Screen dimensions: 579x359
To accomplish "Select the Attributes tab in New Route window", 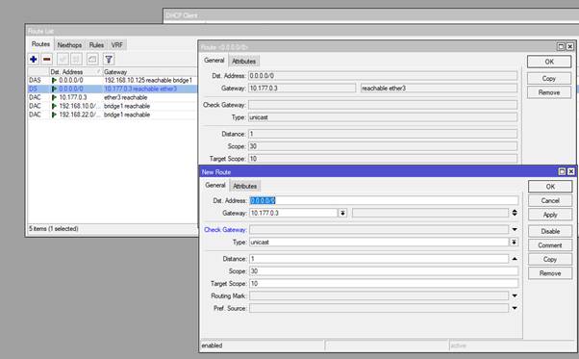I will (x=244, y=186).
